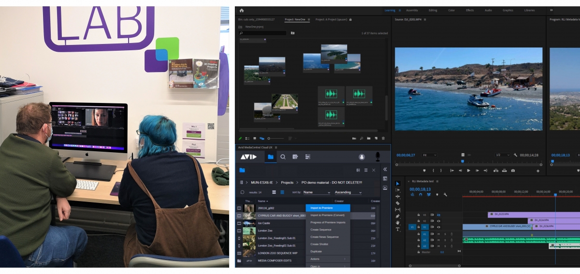Step forward one frame in Source monitor
580x274 pixels.
[x=477, y=171]
